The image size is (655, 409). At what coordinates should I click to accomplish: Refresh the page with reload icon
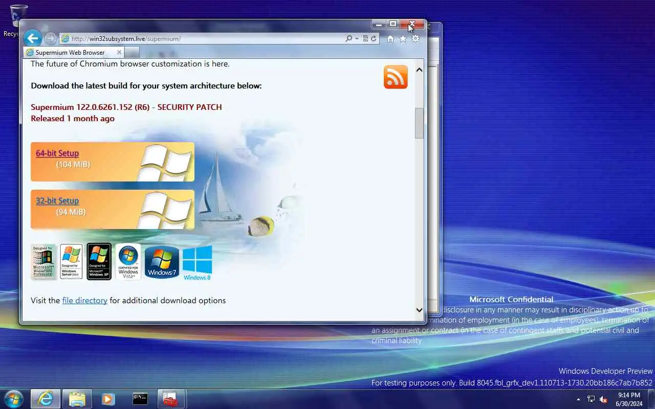pos(374,38)
